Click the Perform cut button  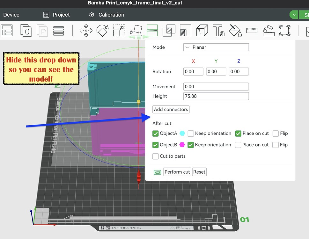click(x=177, y=172)
